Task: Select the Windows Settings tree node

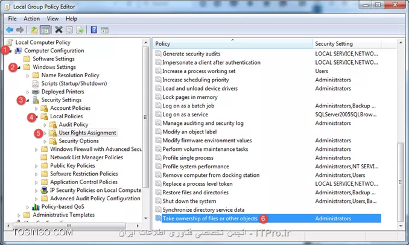Action: click(54, 67)
